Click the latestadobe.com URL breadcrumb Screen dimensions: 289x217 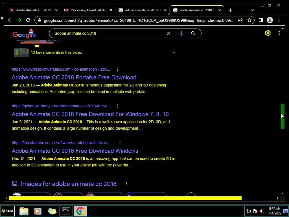tap(62, 143)
